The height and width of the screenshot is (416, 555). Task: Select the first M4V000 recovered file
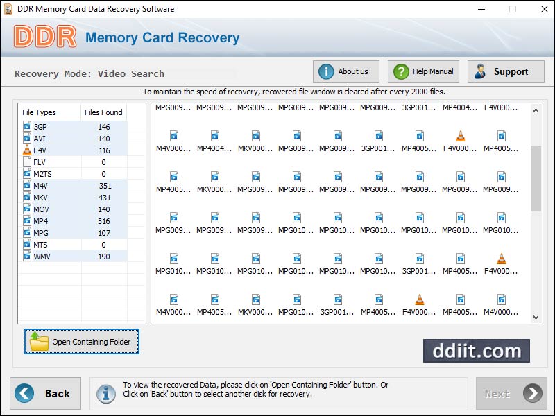coord(176,136)
